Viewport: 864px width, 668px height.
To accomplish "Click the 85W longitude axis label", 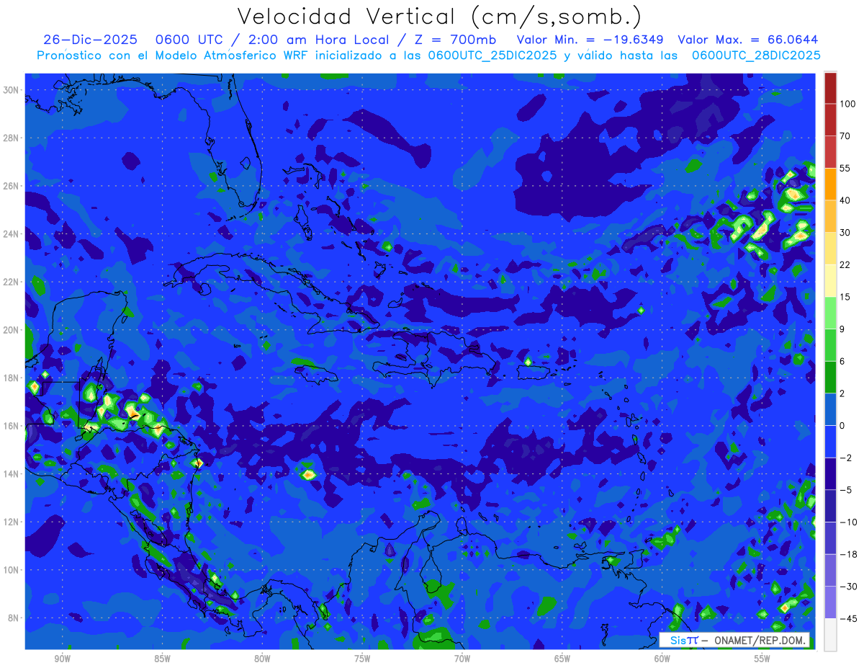I will pyautogui.click(x=162, y=659).
